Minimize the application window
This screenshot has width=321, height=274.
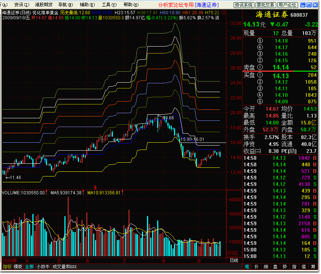303,5
